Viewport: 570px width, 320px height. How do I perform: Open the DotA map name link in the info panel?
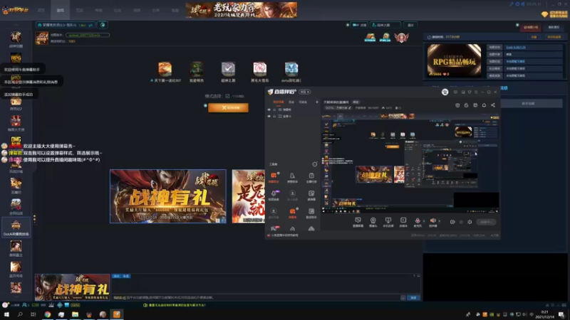click(516, 47)
